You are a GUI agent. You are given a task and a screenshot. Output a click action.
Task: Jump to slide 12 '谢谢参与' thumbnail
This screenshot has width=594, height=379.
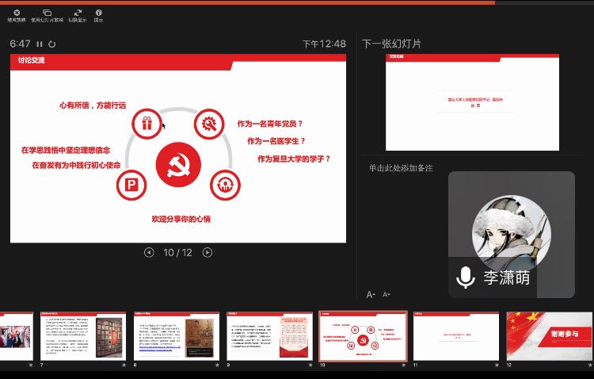point(549,336)
